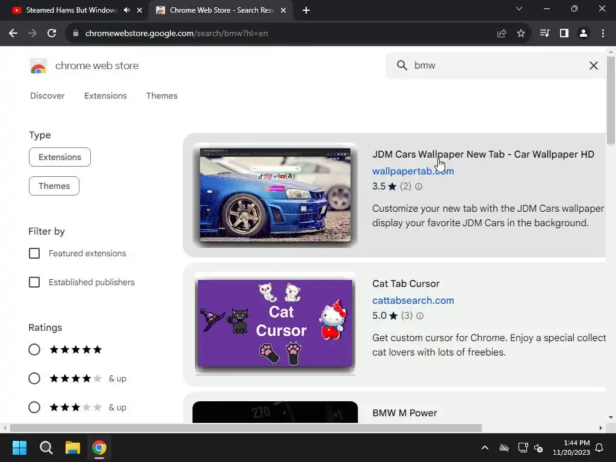This screenshot has height=462, width=616.
Task: Filter type by Themes button
Action: (x=54, y=186)
